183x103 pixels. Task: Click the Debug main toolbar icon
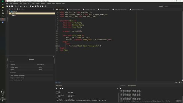tap(45, 6)
